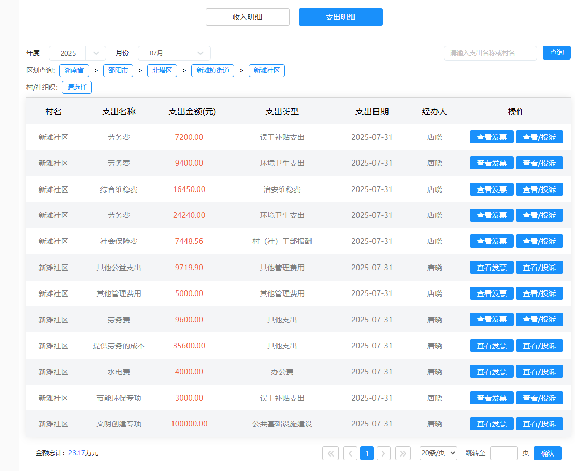
Task: Click the 跳转至 page number input box
Action: [504, 453]
